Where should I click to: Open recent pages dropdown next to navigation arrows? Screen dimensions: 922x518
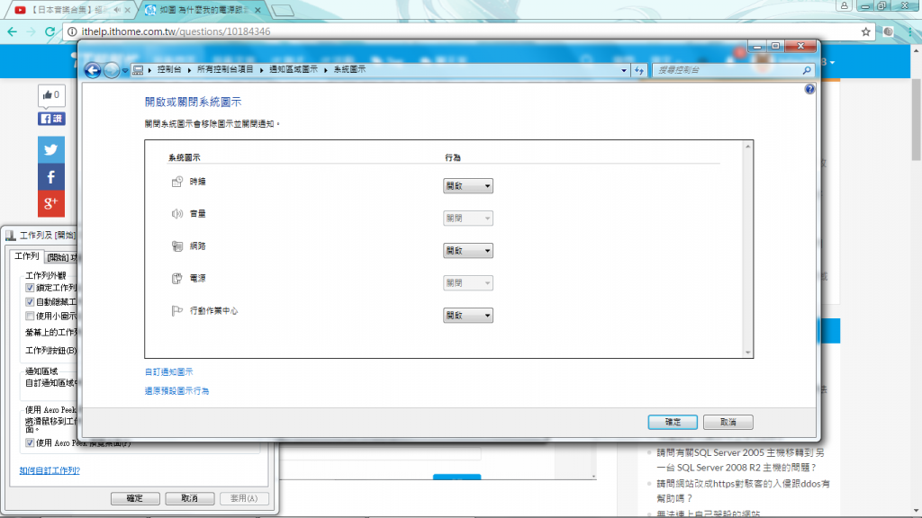click(124, 70)
